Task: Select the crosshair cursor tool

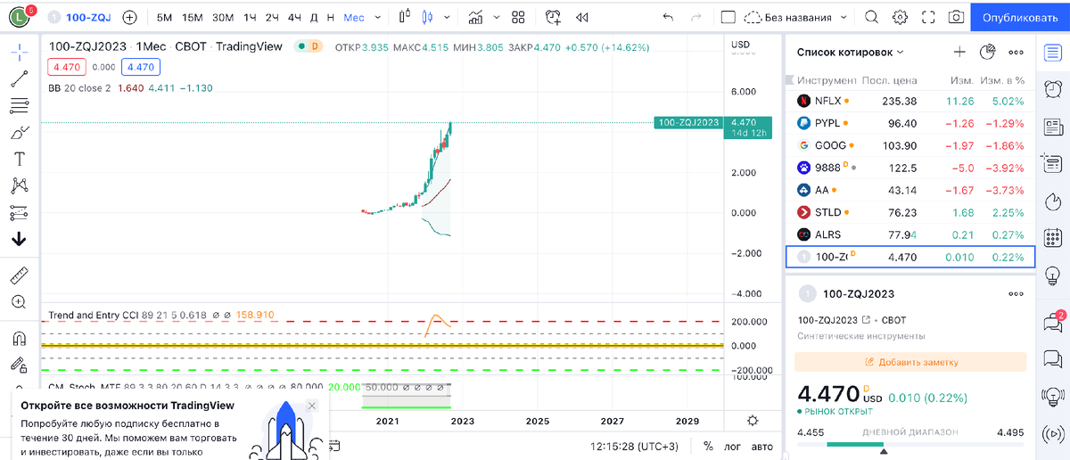Action: click(x=19, y=53)
